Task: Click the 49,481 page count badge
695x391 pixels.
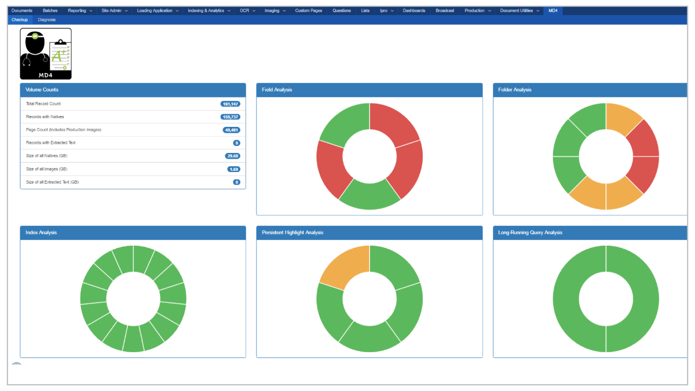Action: pos(232,130)
